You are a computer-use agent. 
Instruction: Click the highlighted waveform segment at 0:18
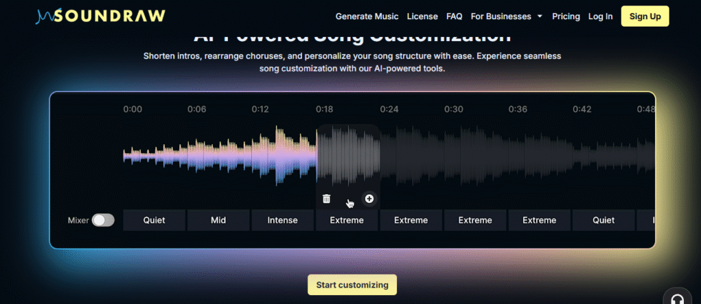[348, 156]
